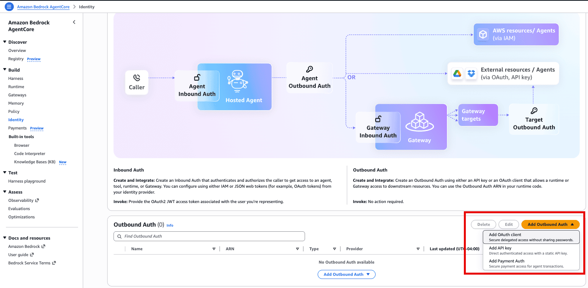Click external link icon beside Bedrock Service Terms
The height and width of the screenshot is (288, 588).
(x=54, y=263)
